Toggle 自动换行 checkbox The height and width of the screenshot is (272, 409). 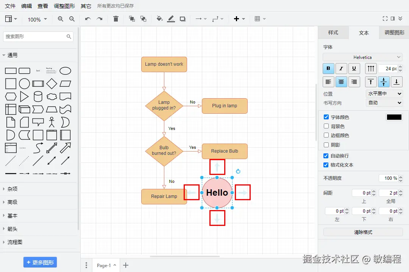tap(326, 156)
